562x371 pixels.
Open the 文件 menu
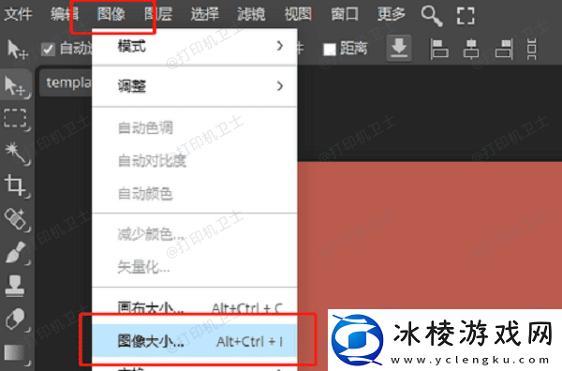click(x=18, y=14)
